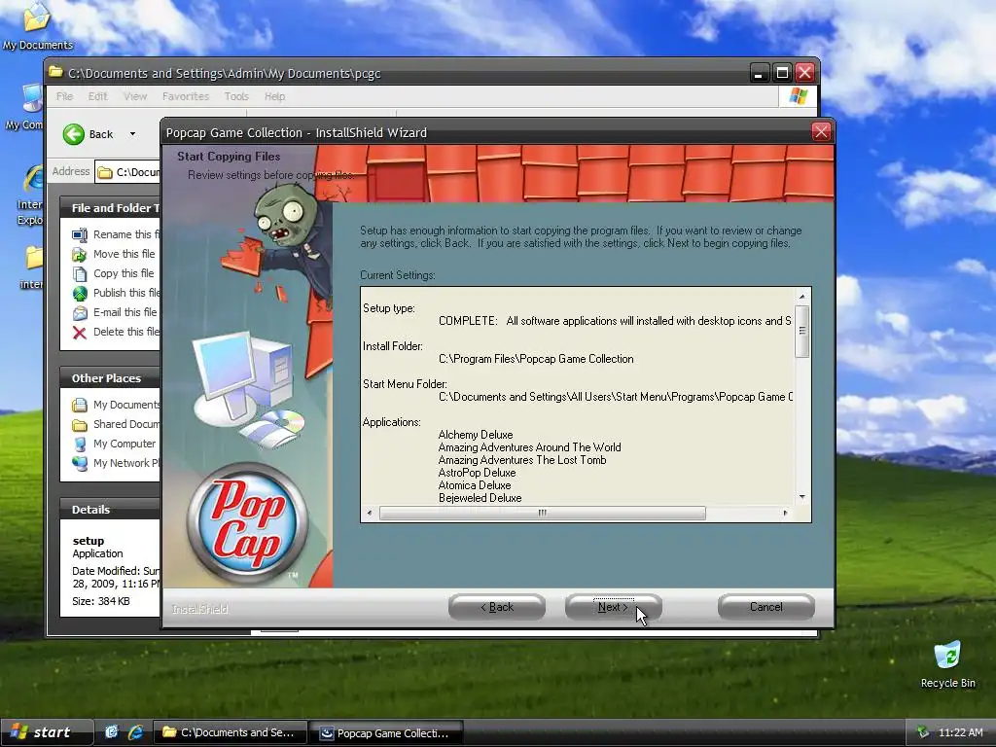Click Shared Documents icon under Other Places
This screenshot has height=747, width=996.
click(80, 424)
